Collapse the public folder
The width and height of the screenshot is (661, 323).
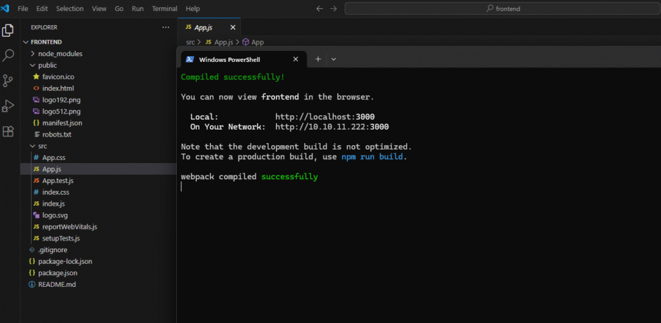click(x=47, y=65)
